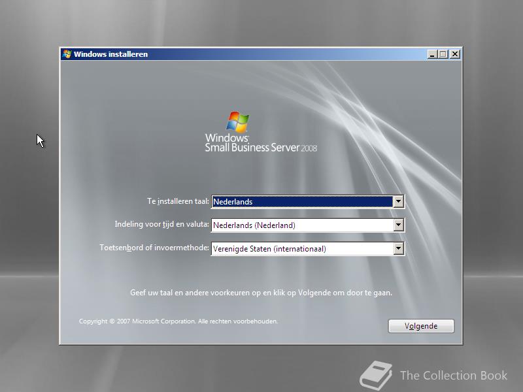The height and width of the screenshot is (392, 523).
Task: Maximize the Windows installeren window
Action: [x=443, y=54]
